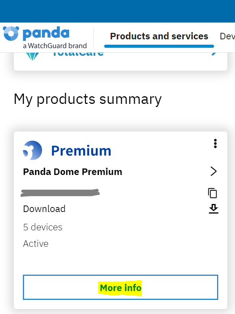This screenshot has height=314, width=235.
Task: Click the My products summary heading
Action: (88, 99)
